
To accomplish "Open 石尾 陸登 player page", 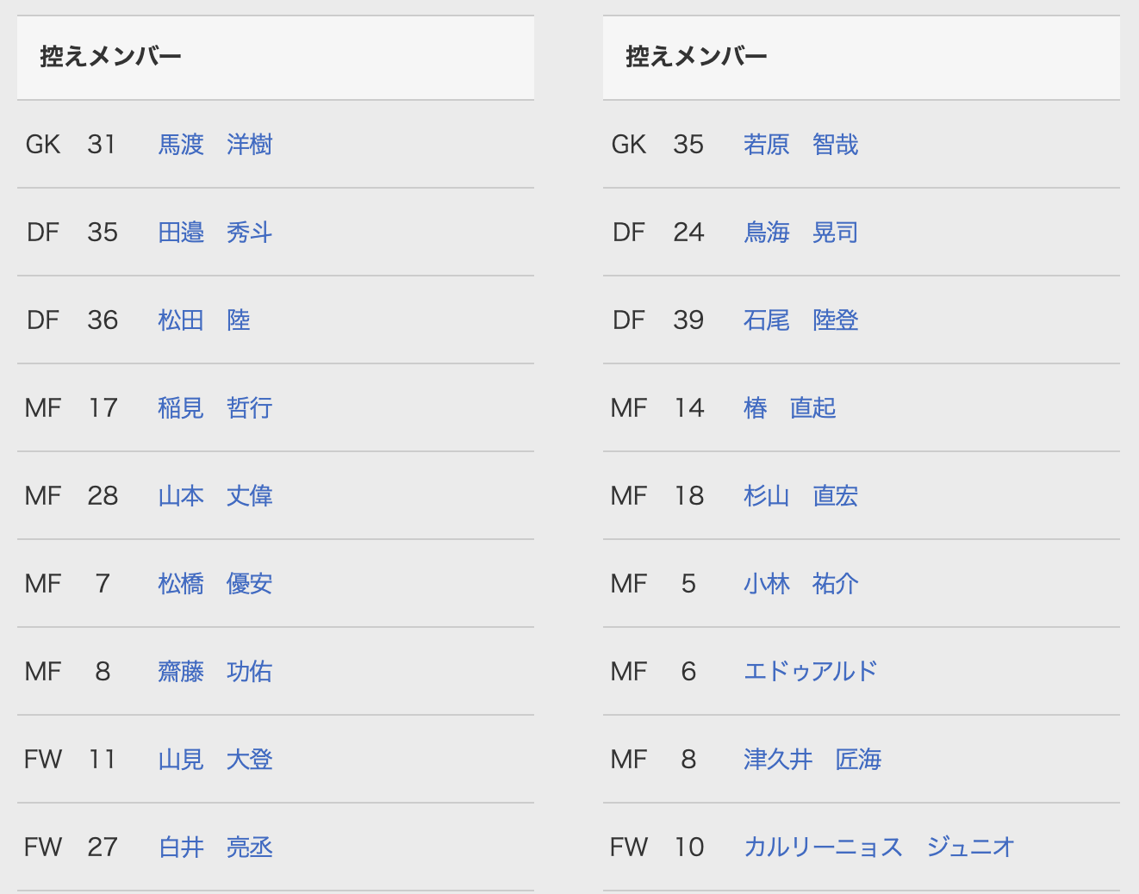I will coord(801,320).
